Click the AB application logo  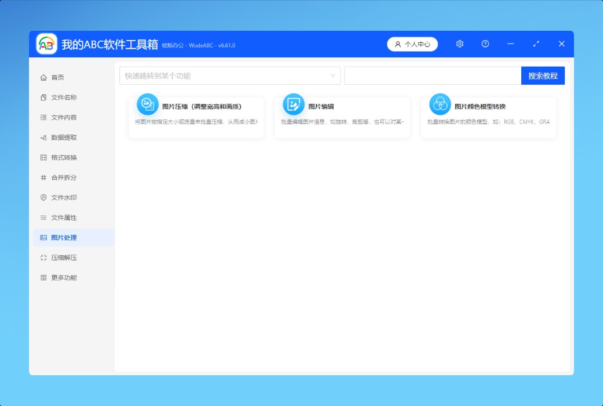click(47, 44)
